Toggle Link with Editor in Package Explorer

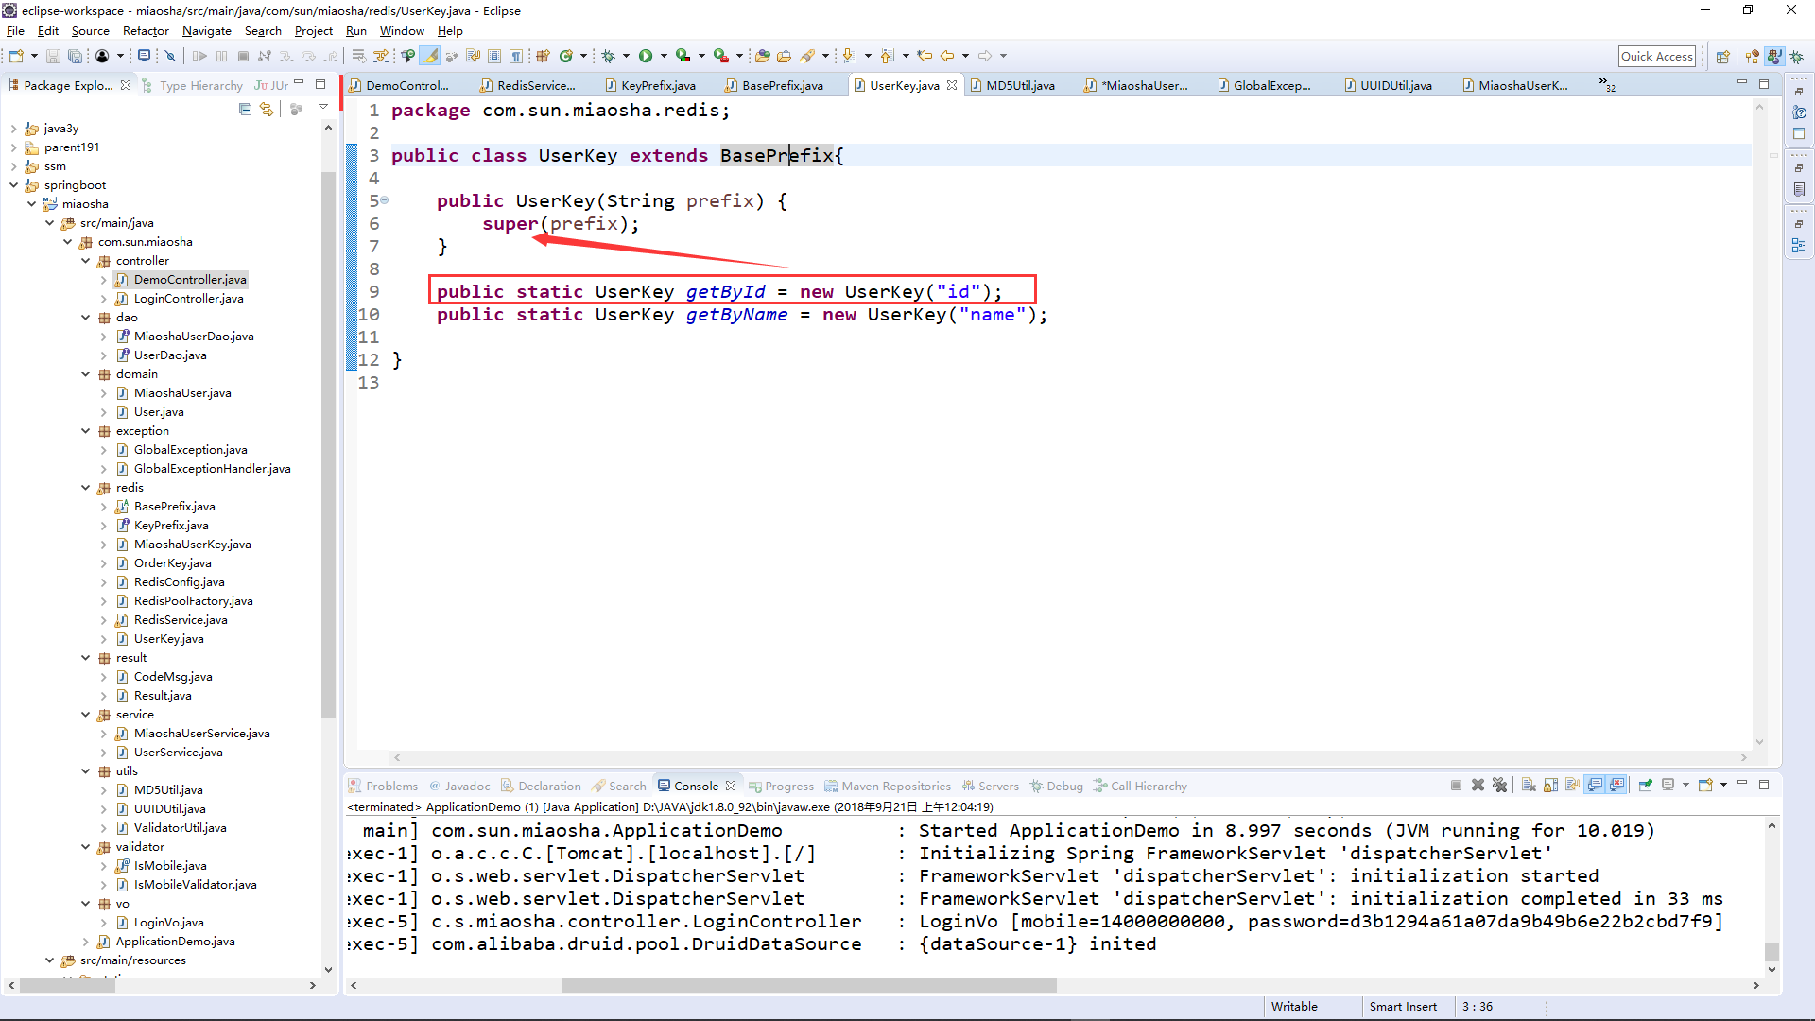tap(268, 110)
